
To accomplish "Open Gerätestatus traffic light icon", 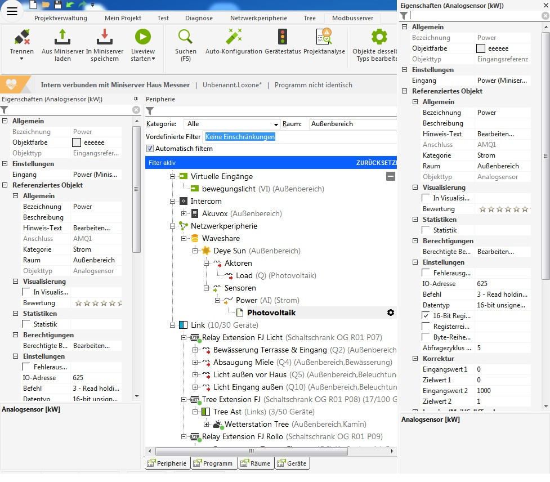I will tap(283, 37).
